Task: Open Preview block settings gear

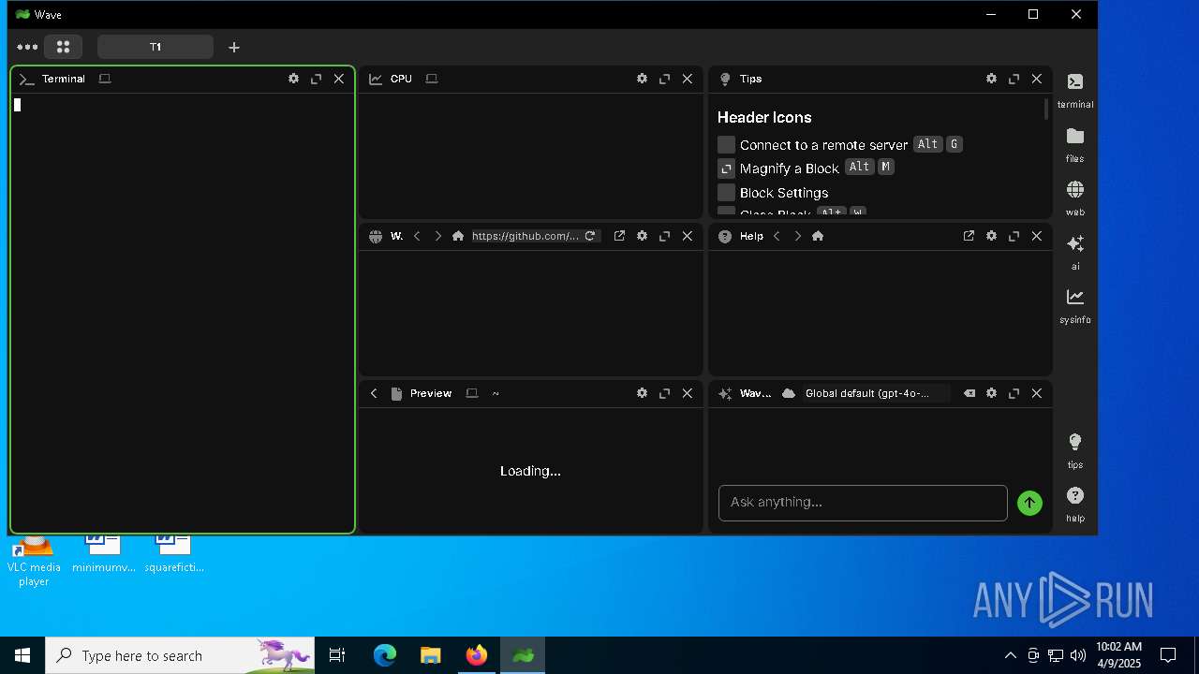Action: pyautogui.click(x=642, y=393)
